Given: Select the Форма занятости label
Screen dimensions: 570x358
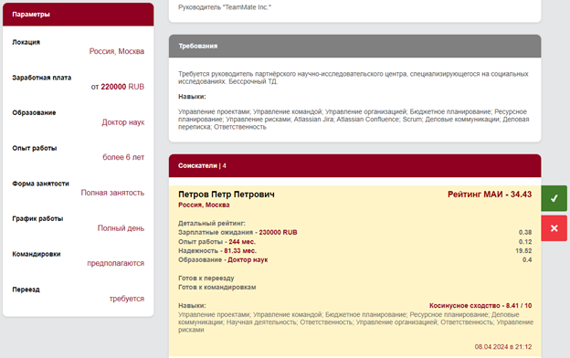Looking at the screenshot, I should pos(41,184).
